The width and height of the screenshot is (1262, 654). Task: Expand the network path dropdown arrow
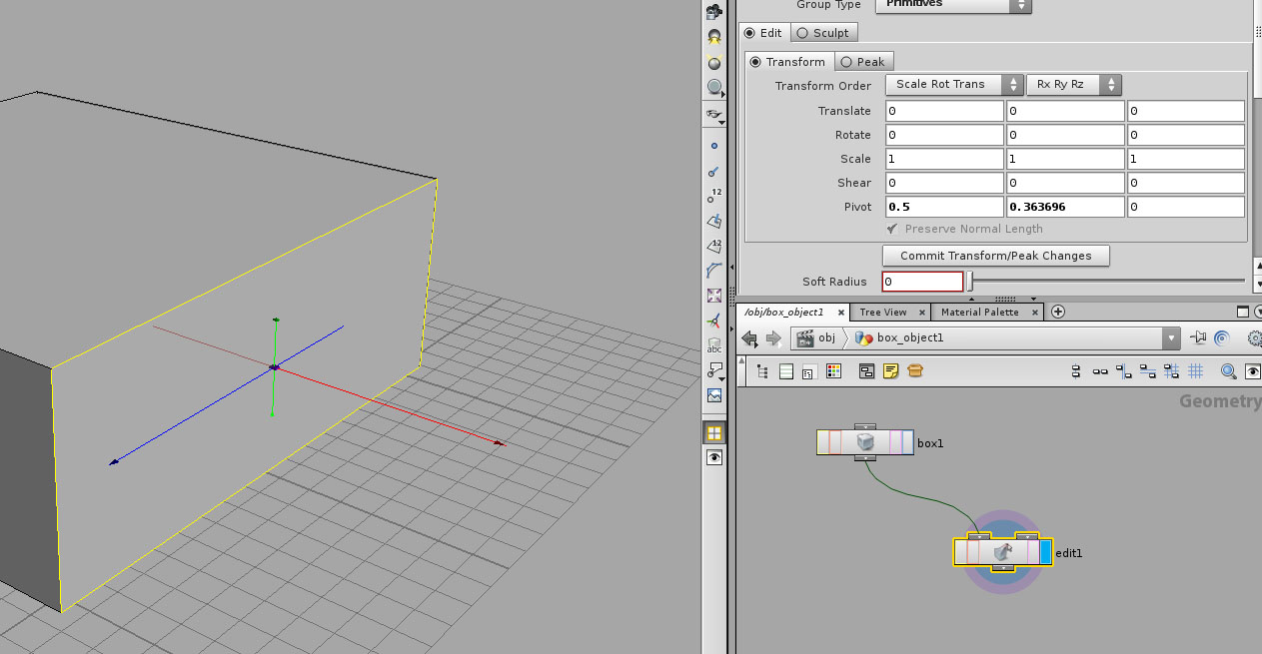pos(1171,338)
